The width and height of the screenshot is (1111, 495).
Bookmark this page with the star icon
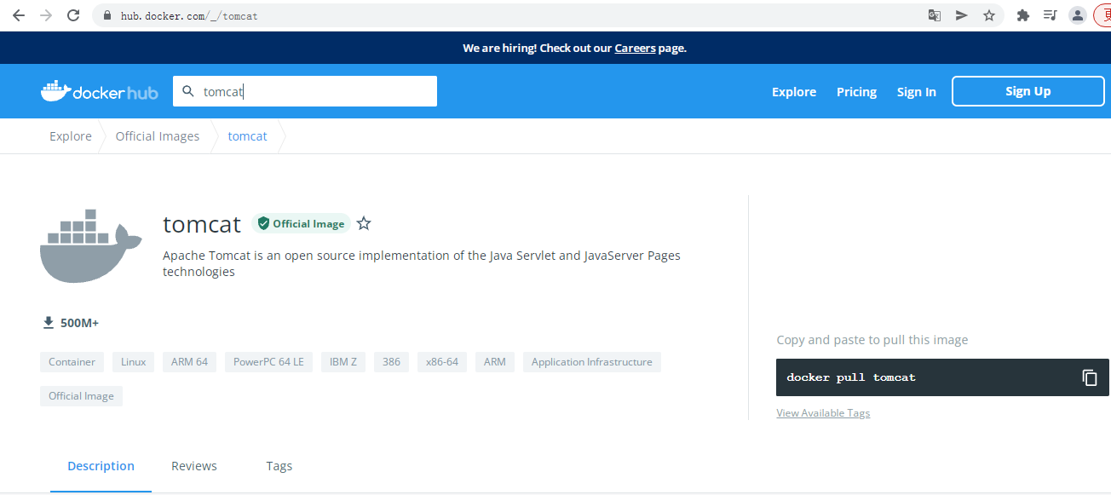(989, 15)
